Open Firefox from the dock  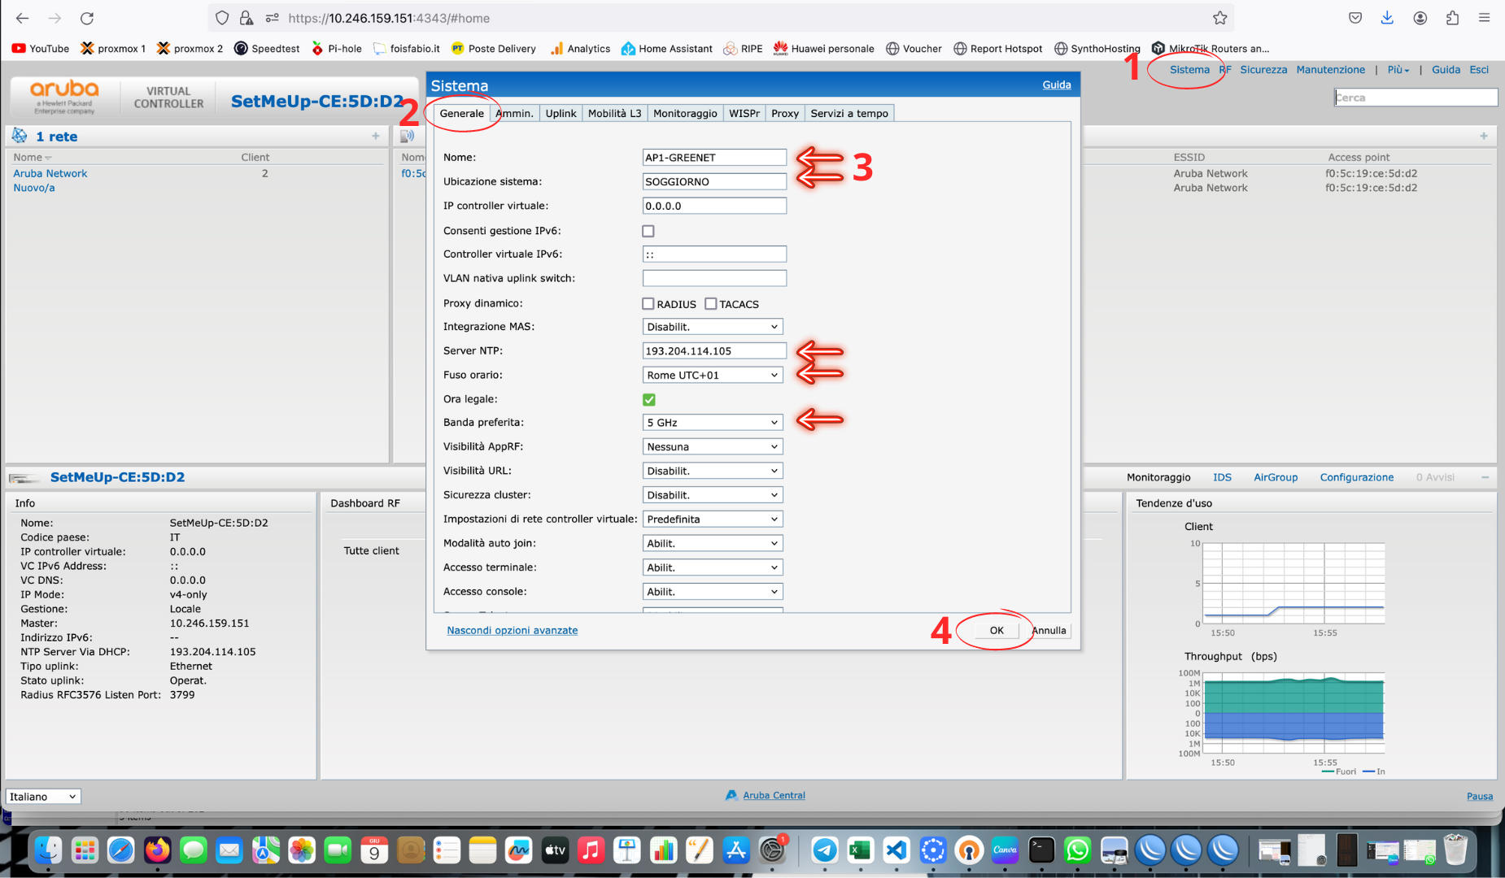tap(157, 850)
